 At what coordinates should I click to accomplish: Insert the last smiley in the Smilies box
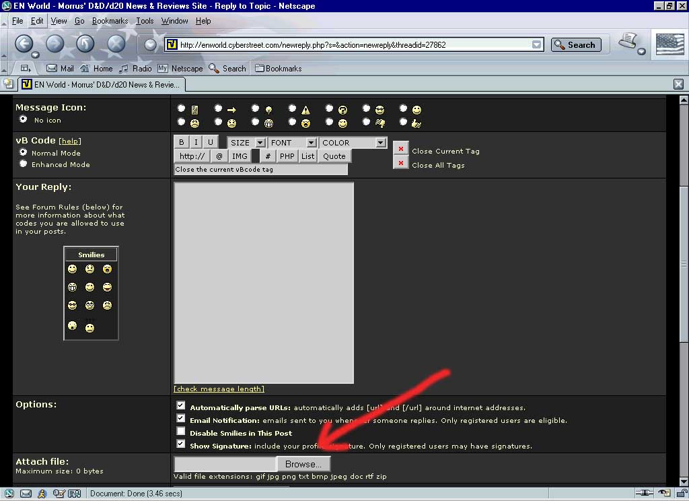(x=89, y=328)
